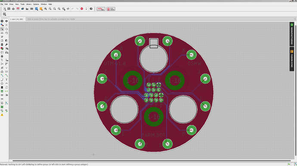Image resolution: width=297 pixels, height=166 pixels.
Task: Click the help question mark icon
Action: pos(91,9)
